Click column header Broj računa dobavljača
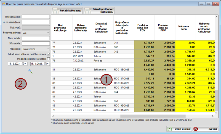Image resolution: width=221 pixels, height=134 pixels. click(x=124, y=28)
